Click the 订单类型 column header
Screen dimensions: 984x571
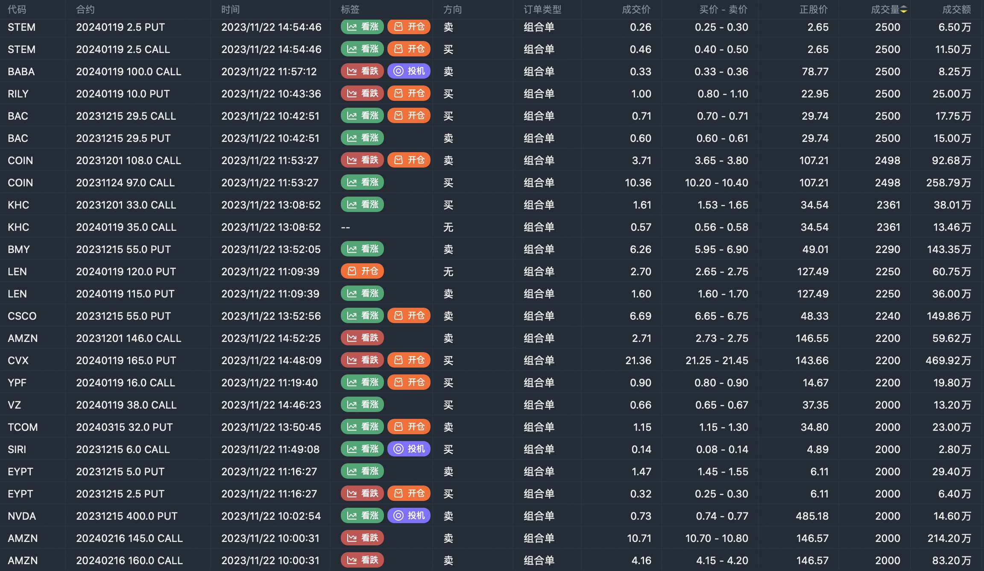tap(542, 9)
